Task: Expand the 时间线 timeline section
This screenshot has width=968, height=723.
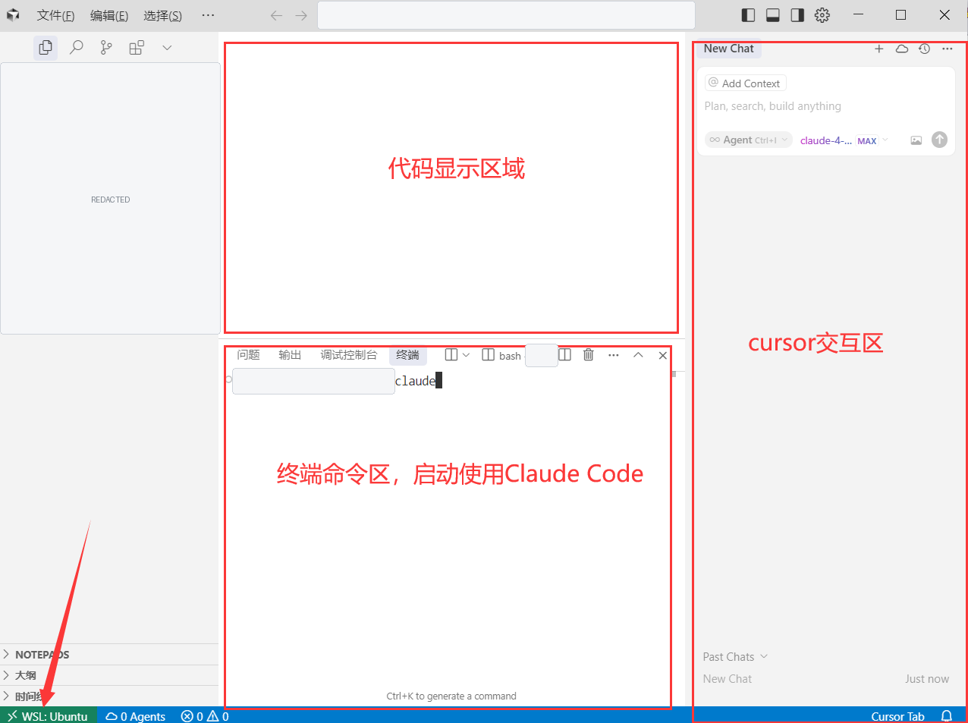Action: [109, 696]
